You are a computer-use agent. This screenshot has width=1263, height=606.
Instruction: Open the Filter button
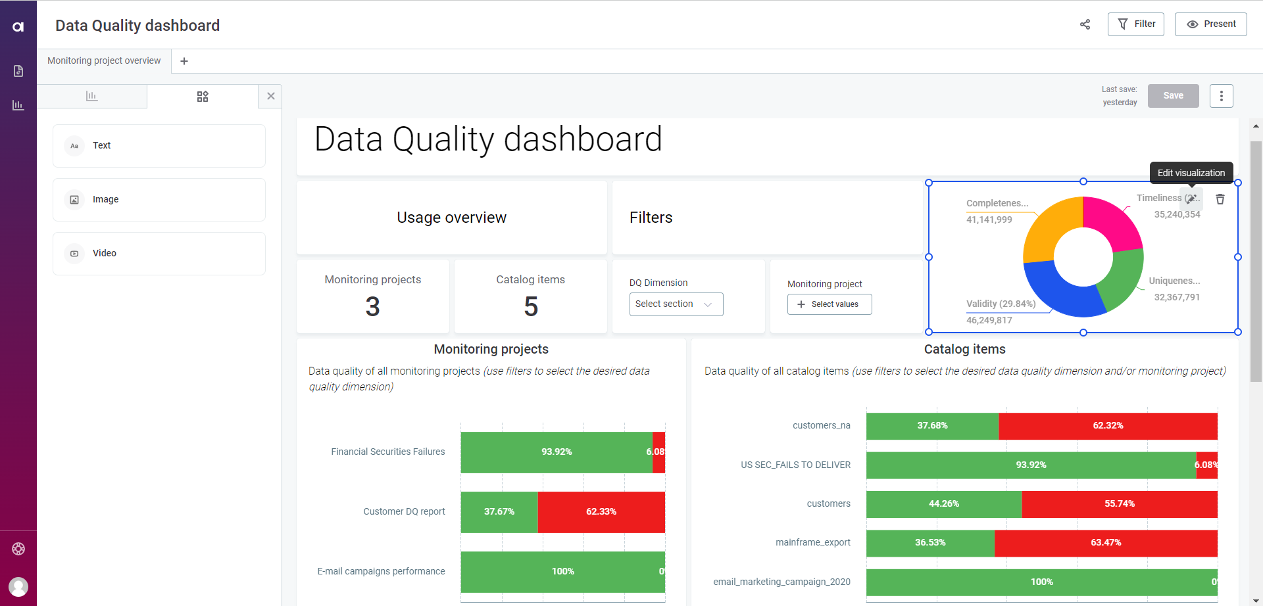[x=1135, y=24]
